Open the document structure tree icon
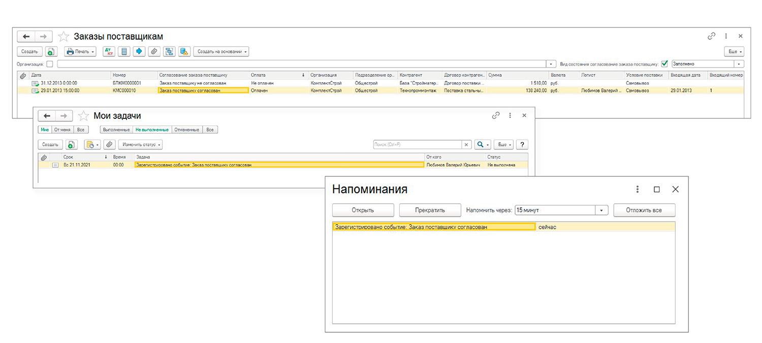This screenshot has height=343, width=762. [170, 51]
